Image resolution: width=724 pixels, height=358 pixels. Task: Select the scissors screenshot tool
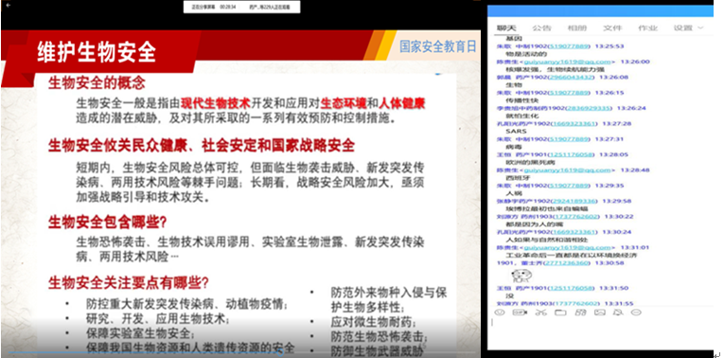(x=540, y=313)
